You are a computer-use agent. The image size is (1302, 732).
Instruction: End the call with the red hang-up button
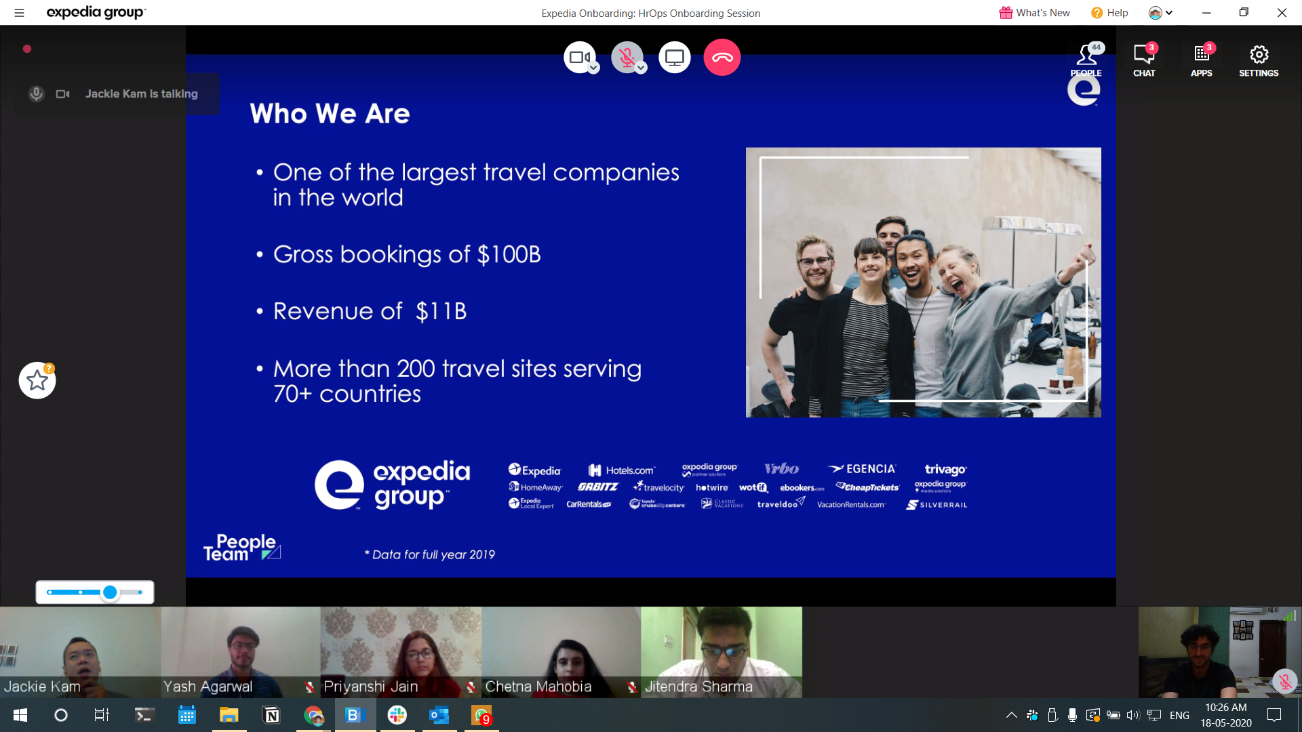(722, 58)
